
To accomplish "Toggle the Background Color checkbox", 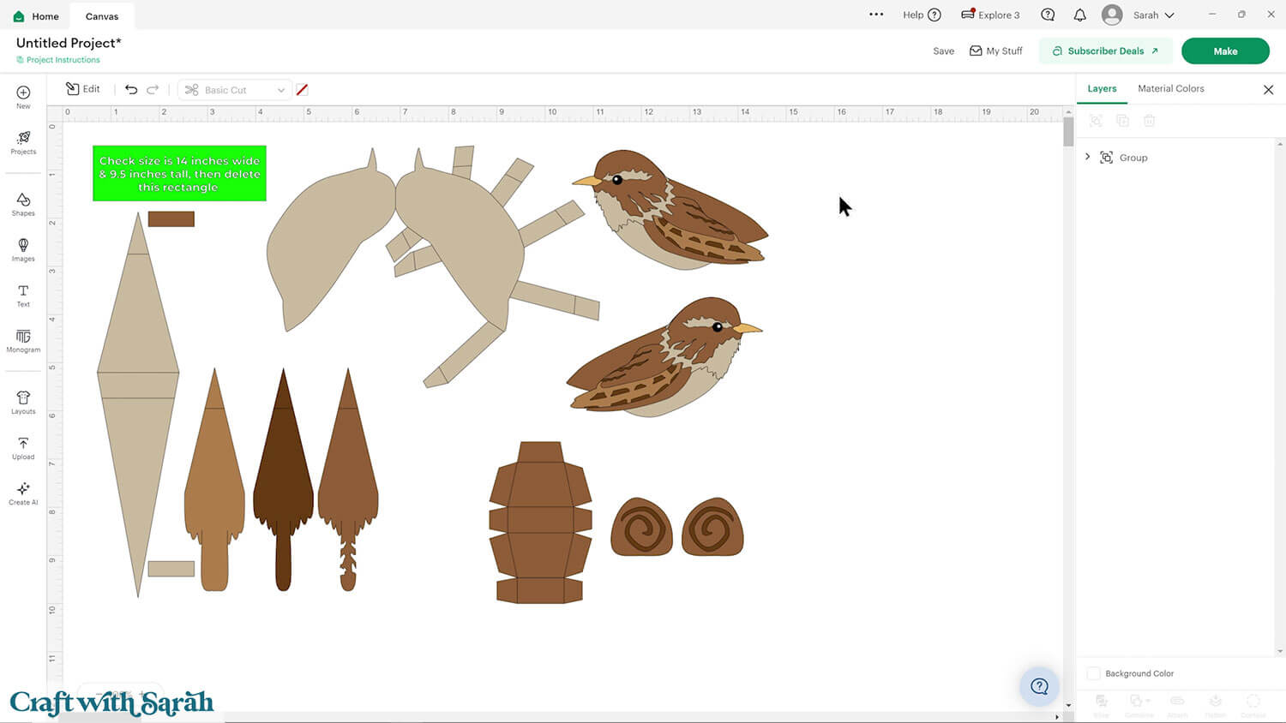I will pyautogui.click(x=1093, y=673).
